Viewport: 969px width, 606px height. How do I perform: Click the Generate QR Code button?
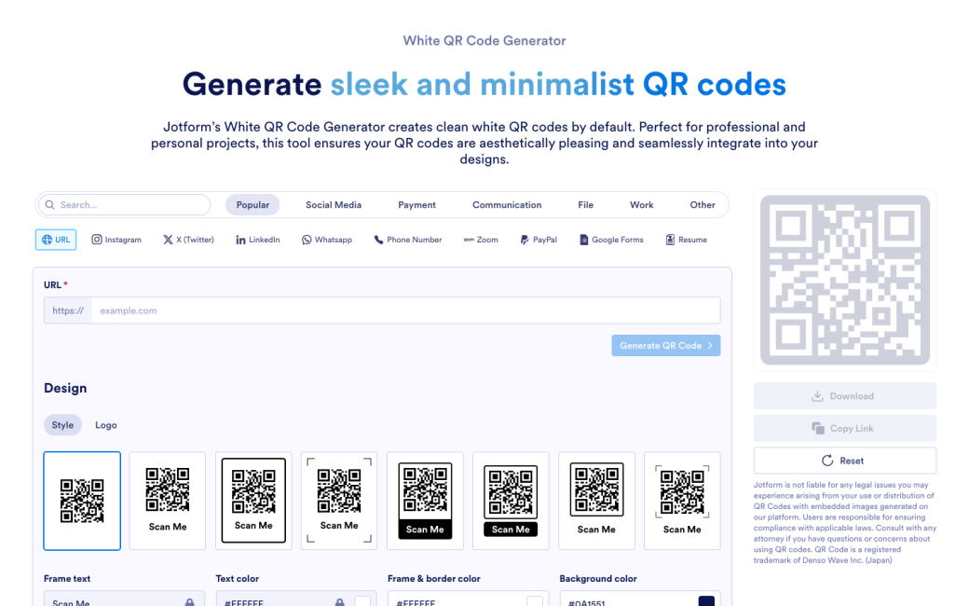pos(665,346)
